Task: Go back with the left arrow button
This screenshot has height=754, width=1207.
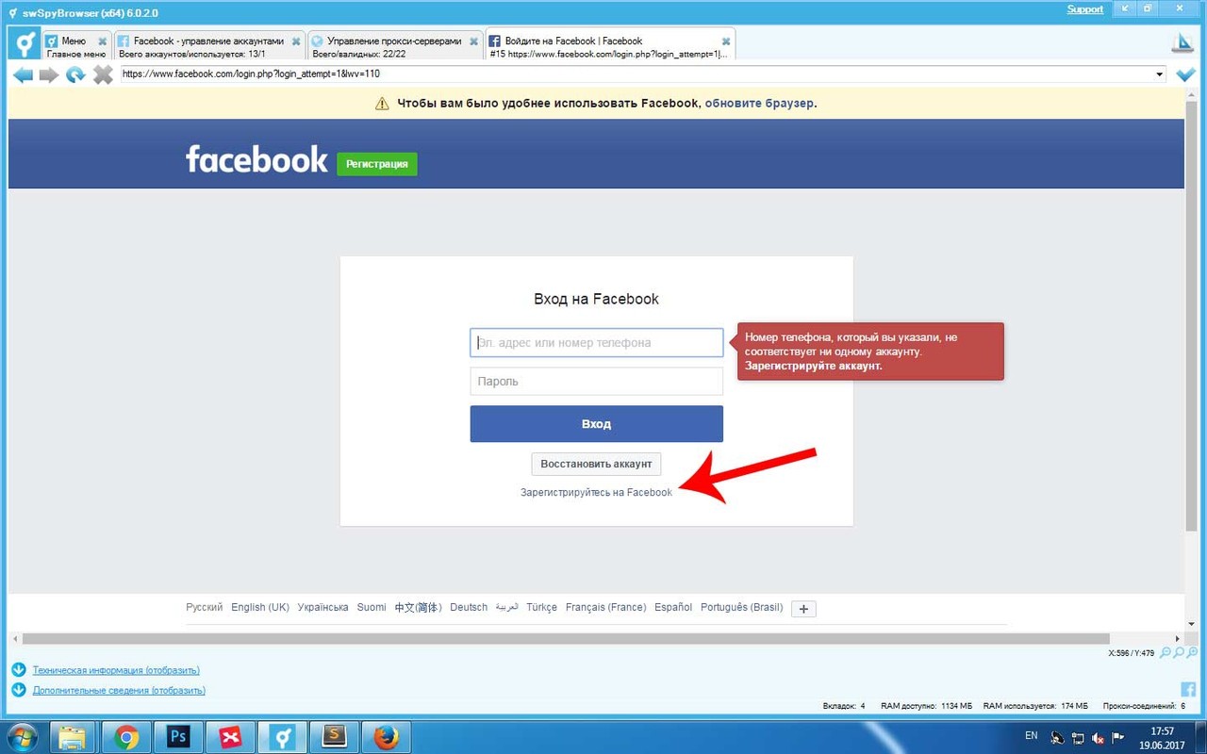Action: (x=23, y=74)
